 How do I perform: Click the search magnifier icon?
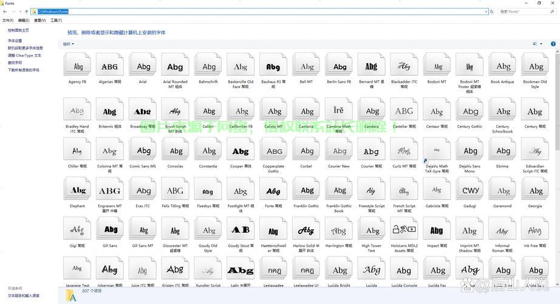(552, 12)
